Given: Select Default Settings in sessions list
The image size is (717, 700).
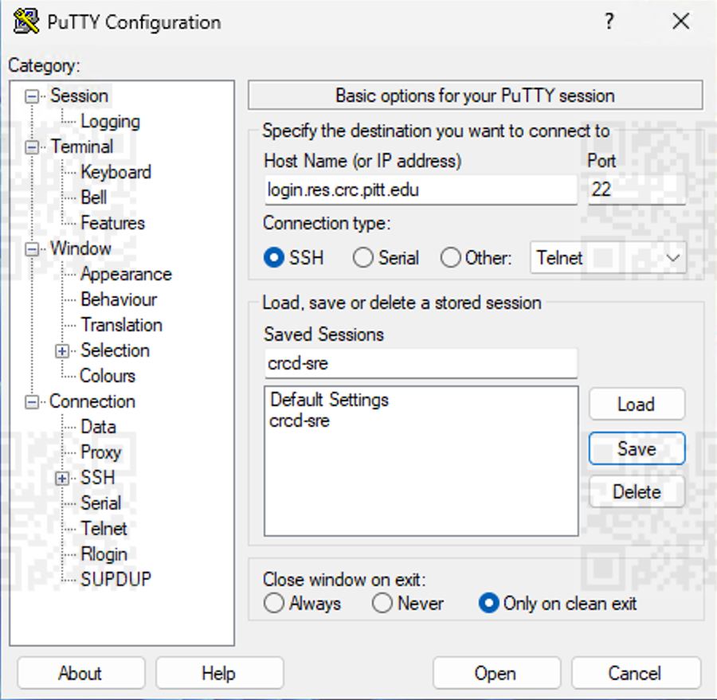Looking at the screenshot, I should click(329, 400).
